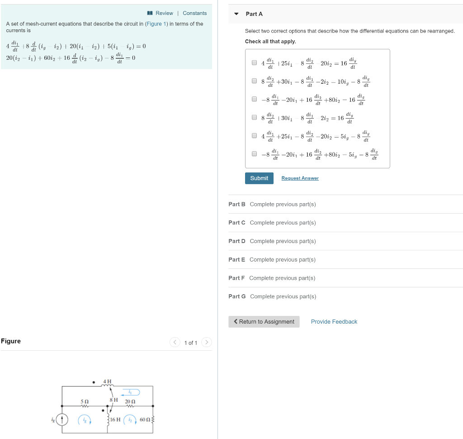Check the first option starting with 4 di1/dt

point(254,62)
